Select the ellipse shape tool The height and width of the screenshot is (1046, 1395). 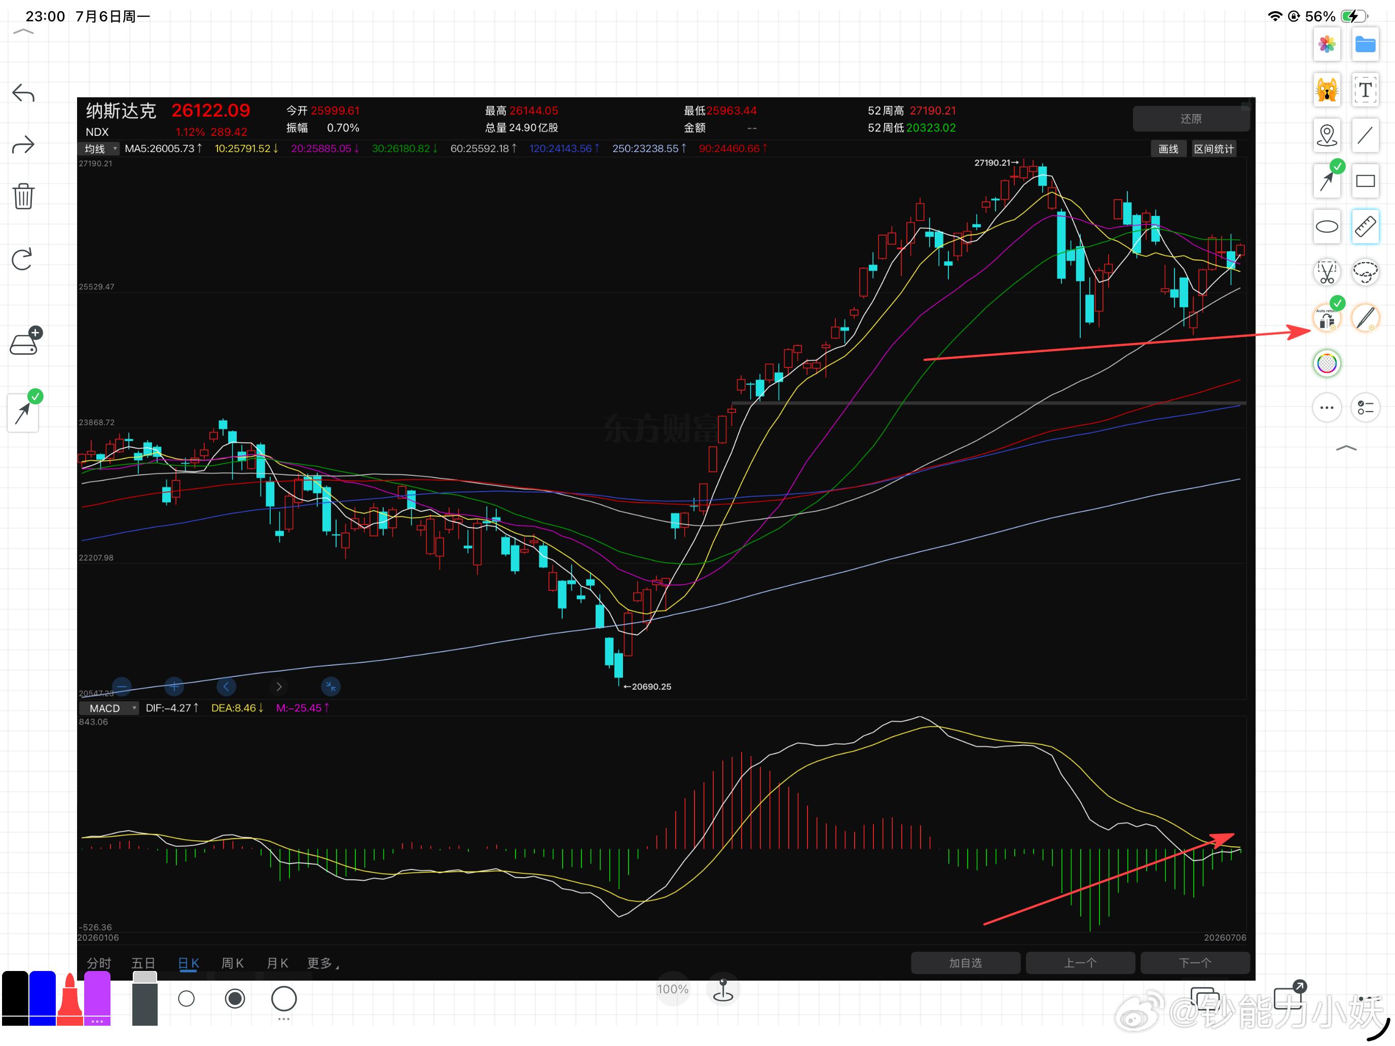tap(1327, 227)
